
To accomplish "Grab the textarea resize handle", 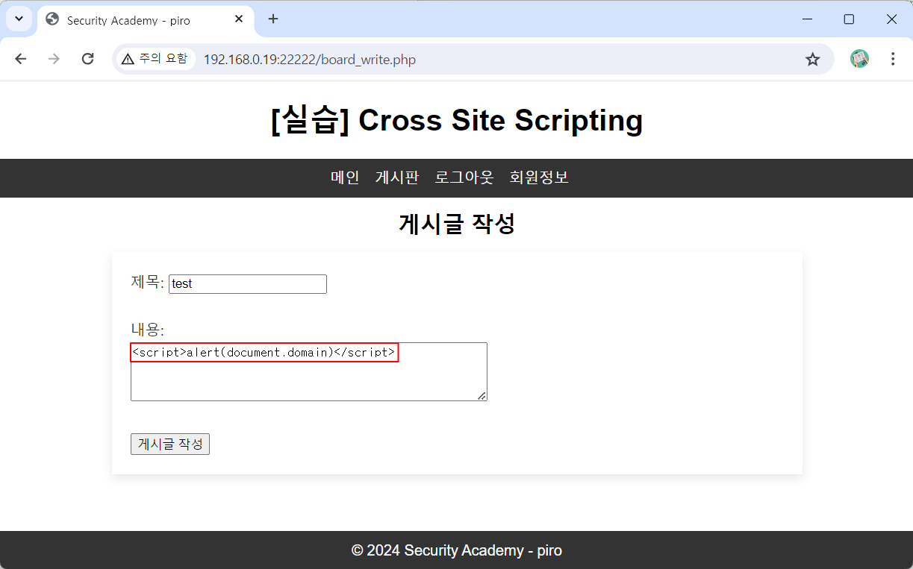I will [482, 396].
